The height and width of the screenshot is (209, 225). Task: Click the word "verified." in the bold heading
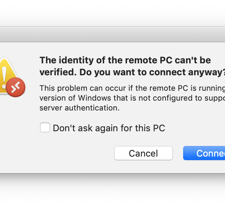click(58, 72)
